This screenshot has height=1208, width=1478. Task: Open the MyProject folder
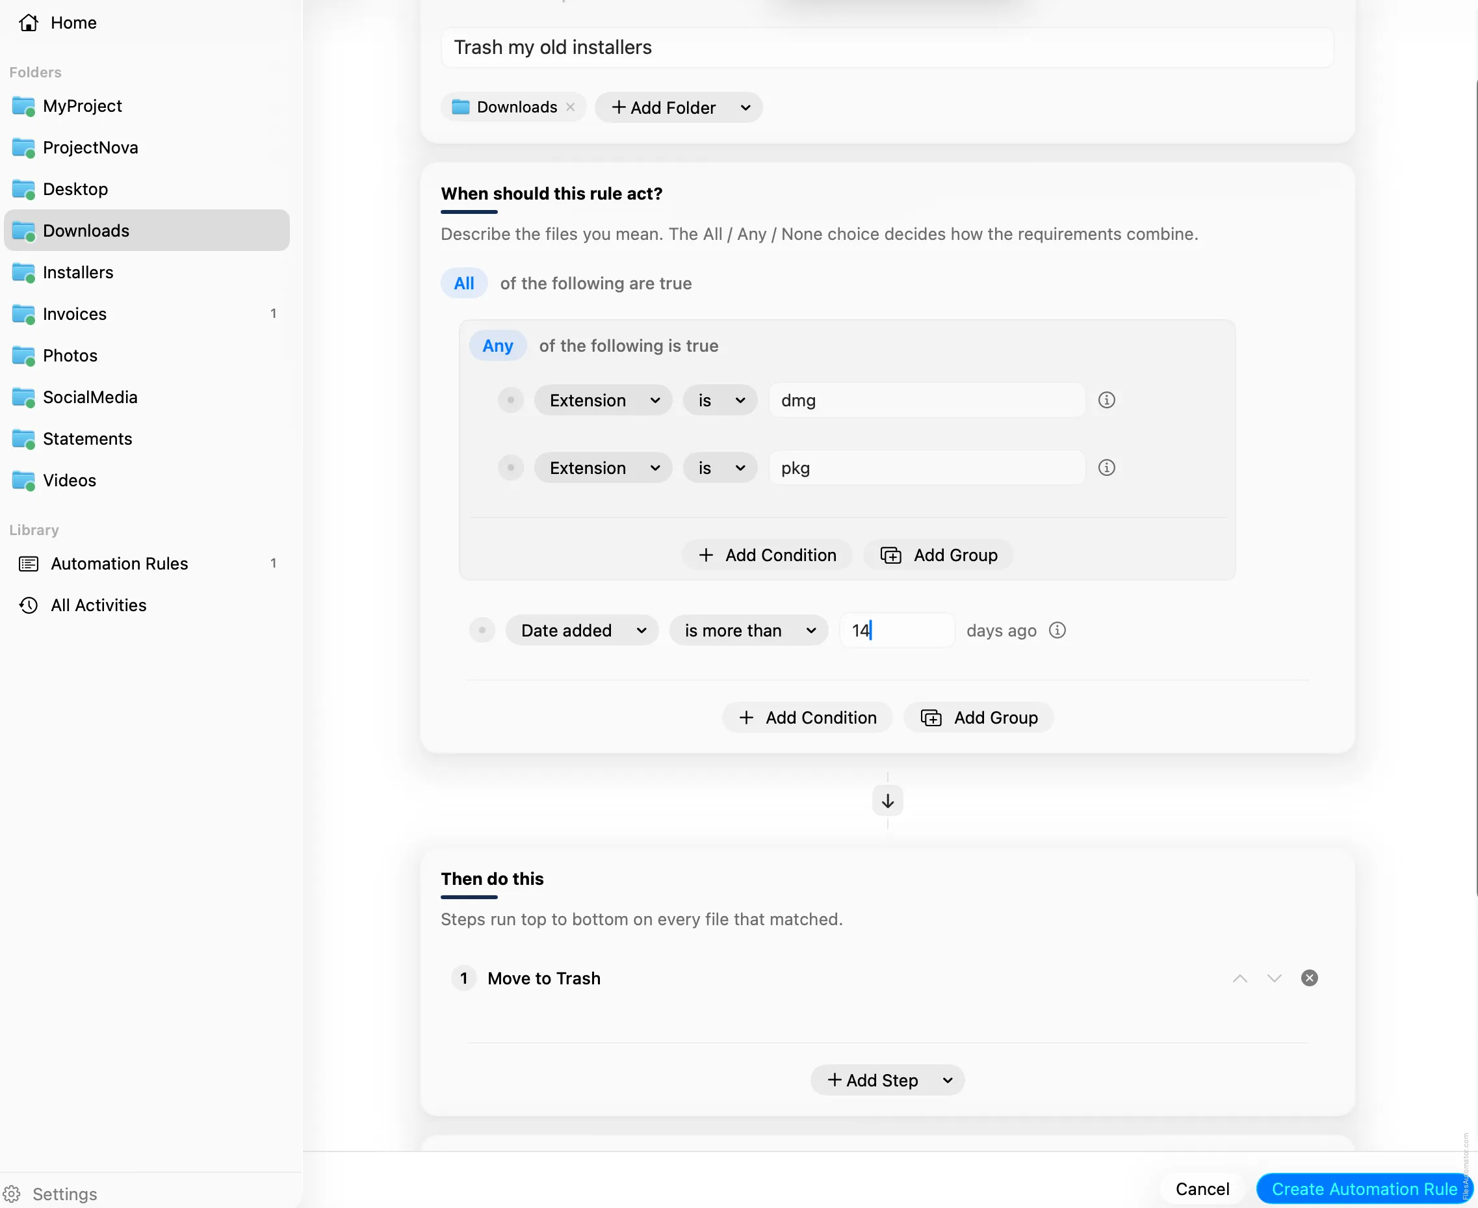(147, 106)
